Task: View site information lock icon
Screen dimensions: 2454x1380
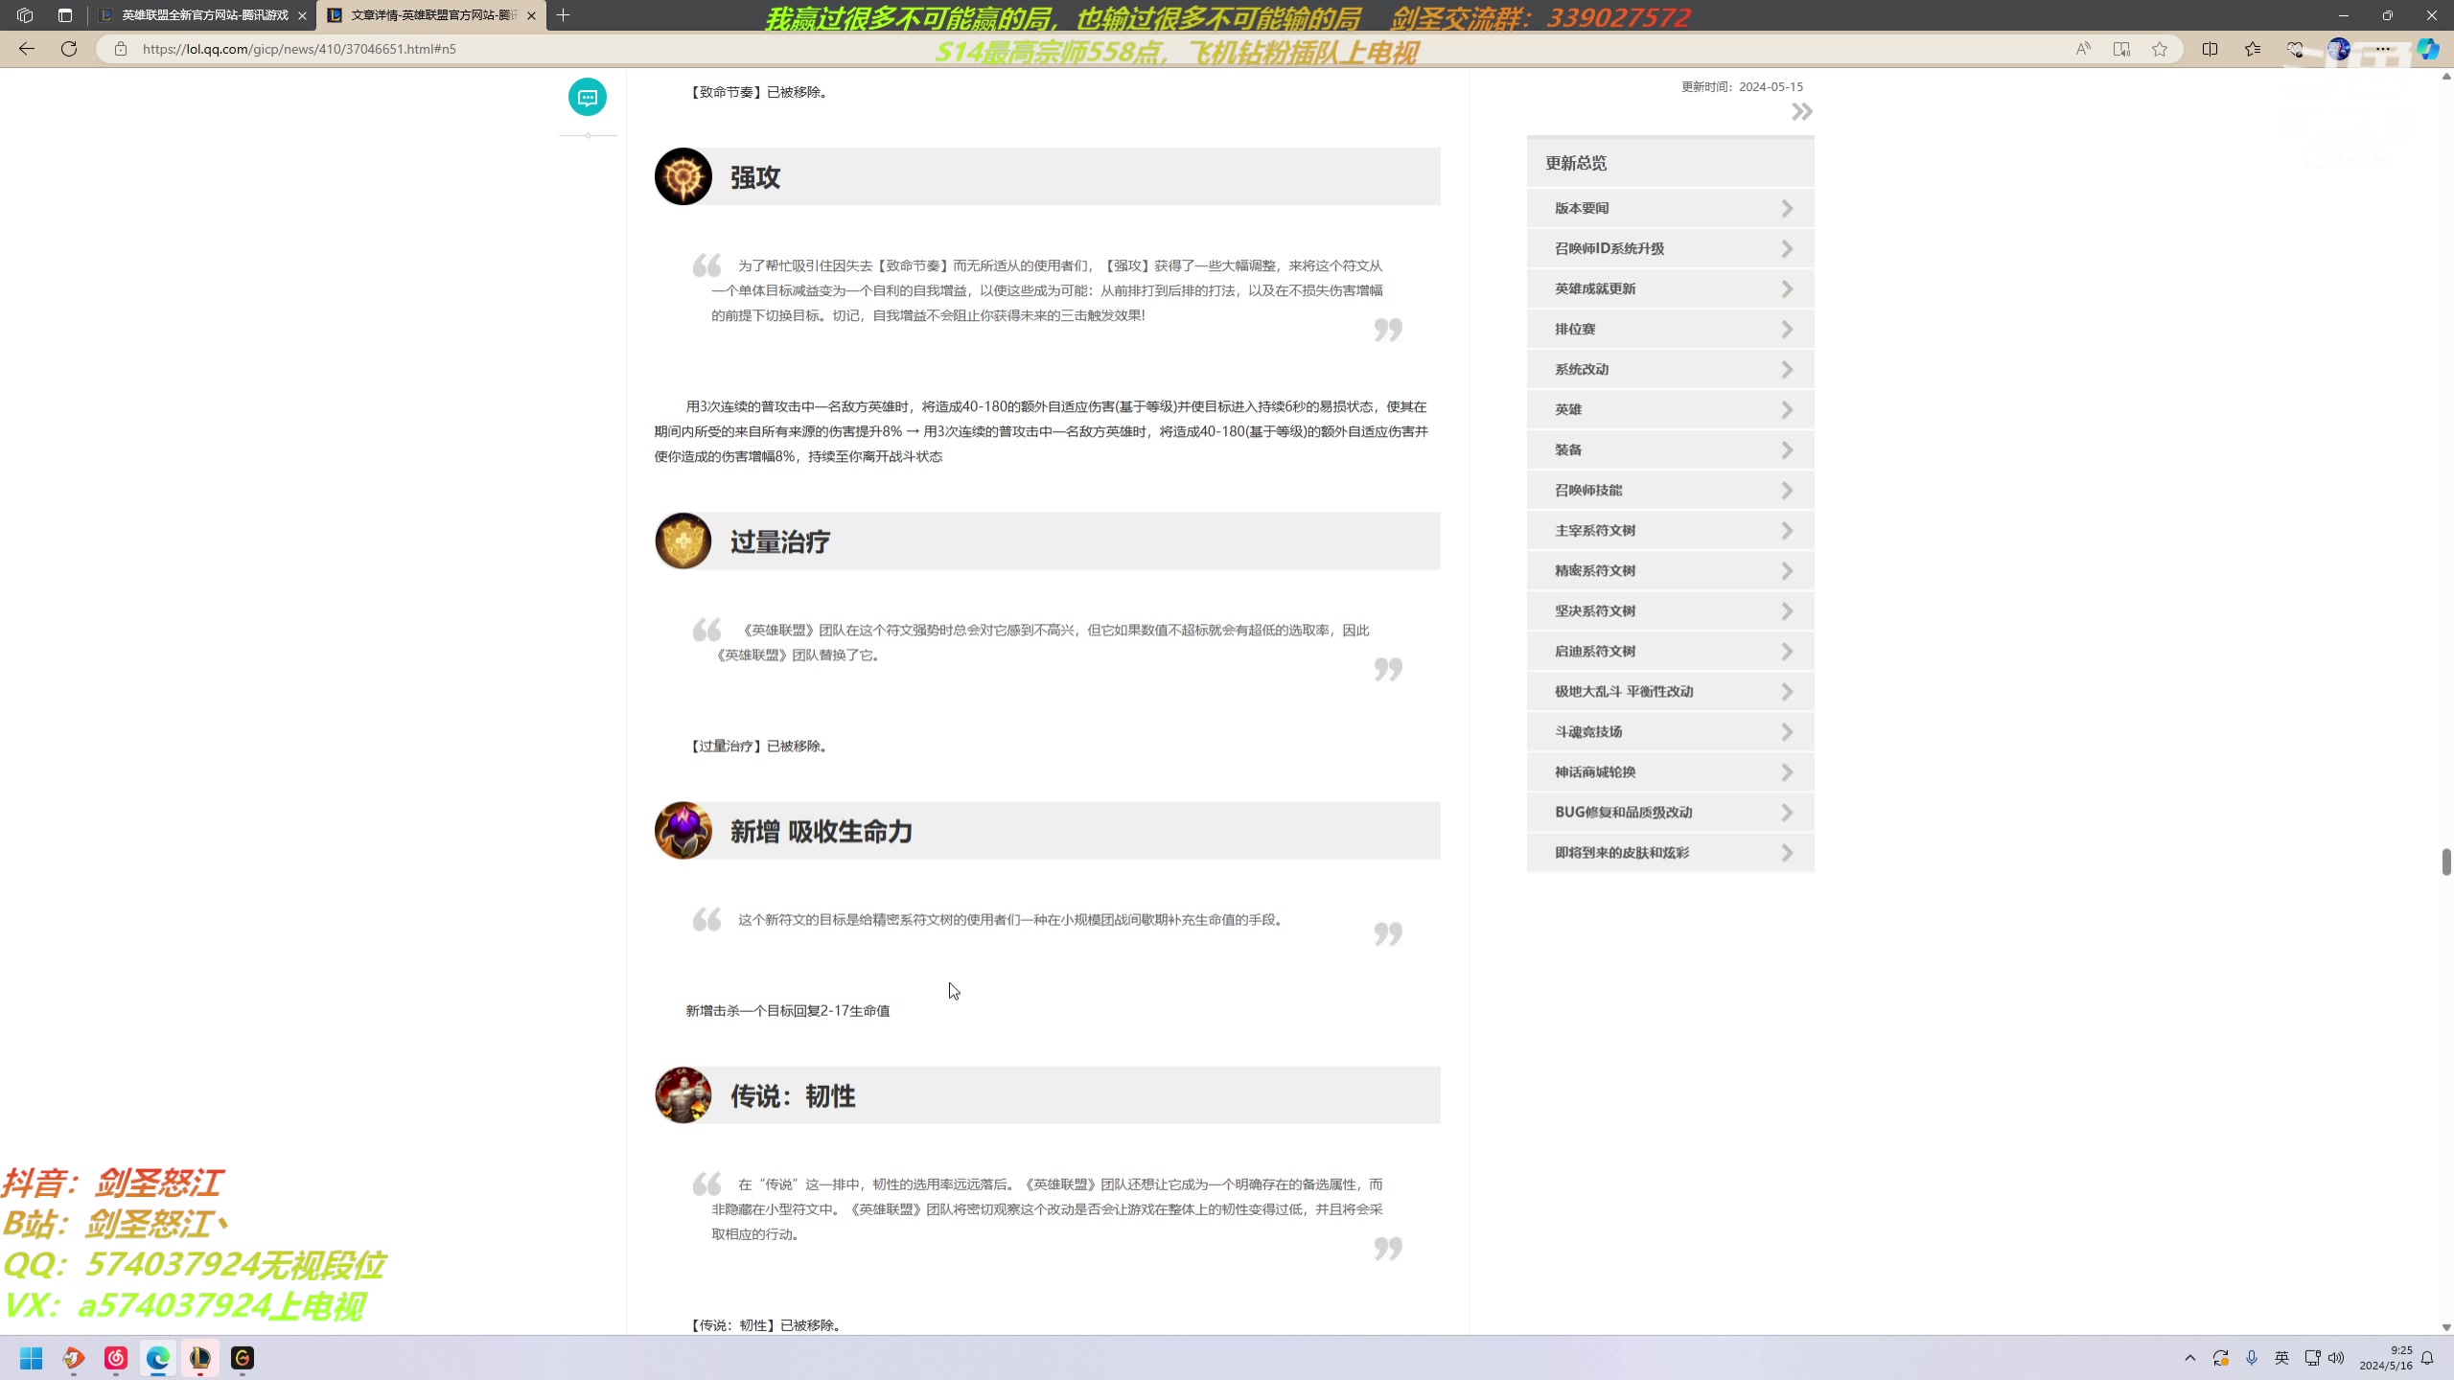Action: pos(120,48)
